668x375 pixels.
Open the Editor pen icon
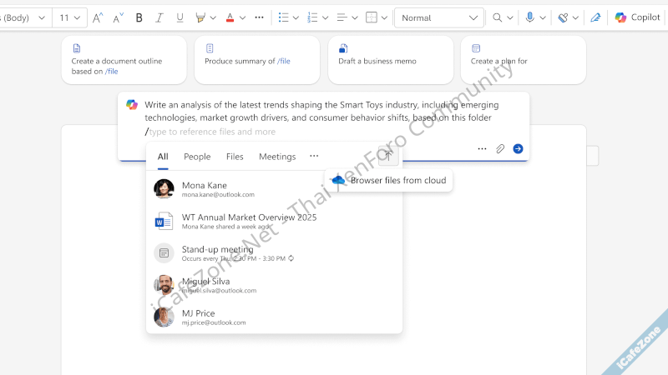pos(595,17)
